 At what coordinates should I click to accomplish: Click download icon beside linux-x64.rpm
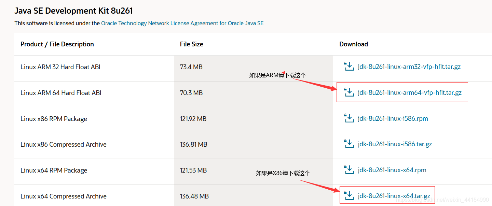348,170
